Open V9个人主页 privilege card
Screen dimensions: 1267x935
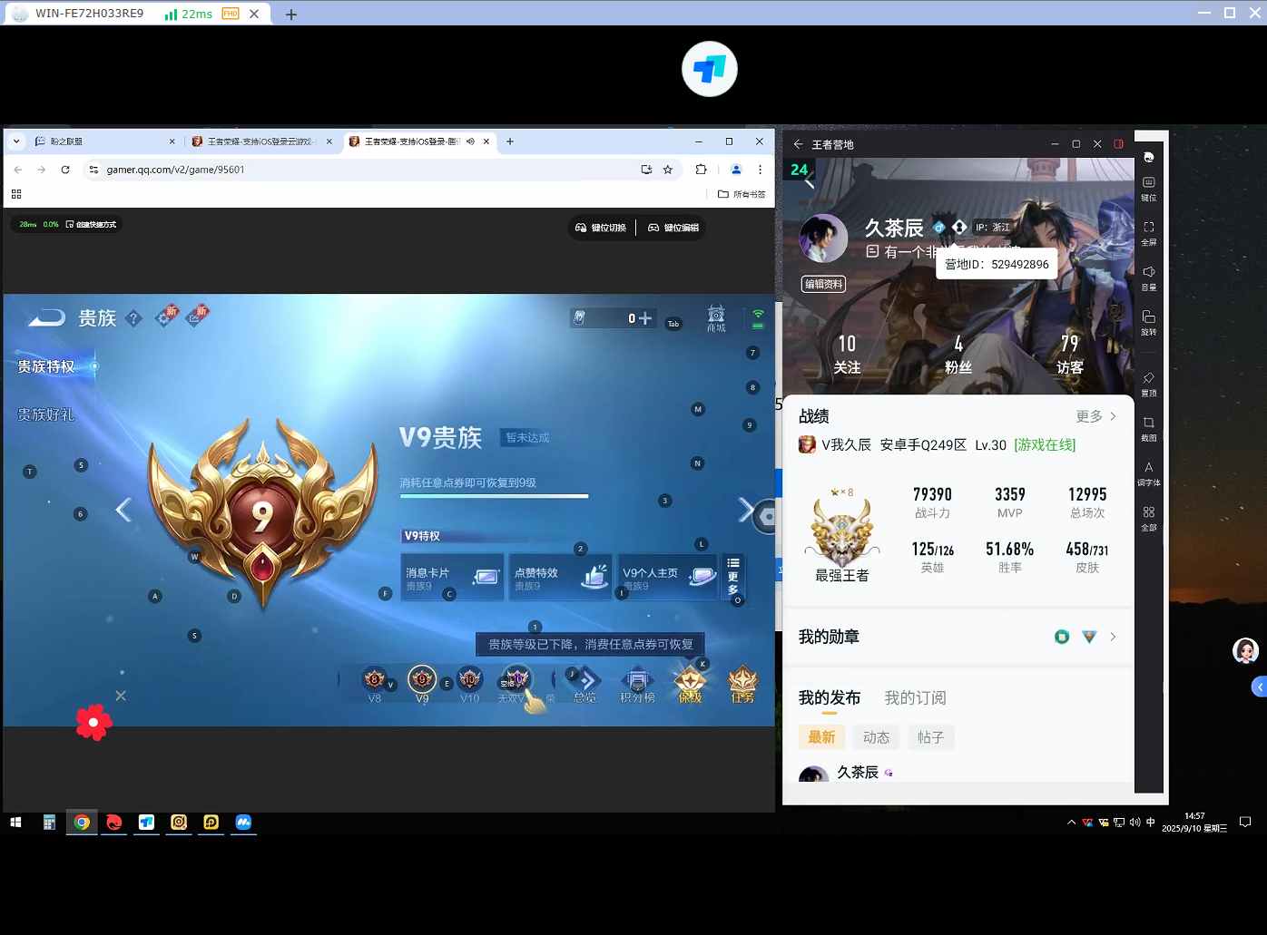pyautogui.click(x=668, y=577)
